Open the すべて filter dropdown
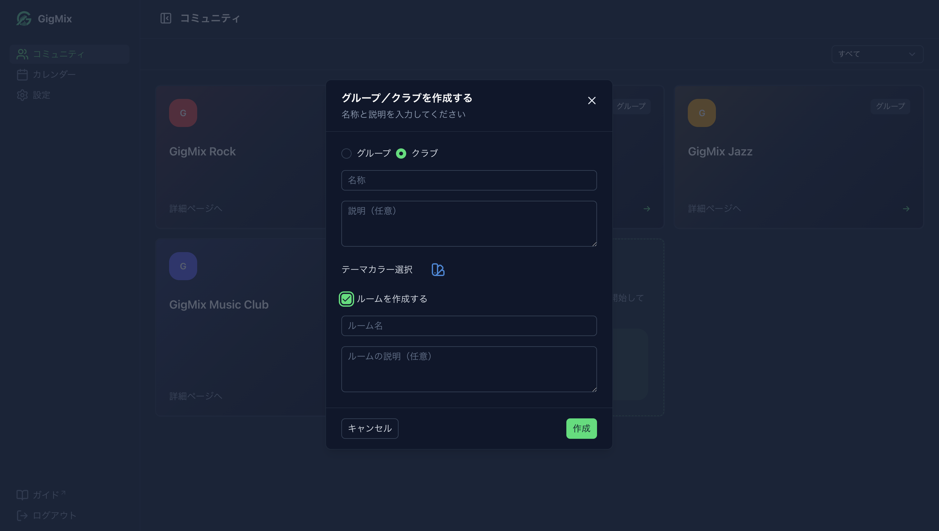The height and width of the screenshot is (531, 939). pyautogui.click(x=877, y=54)
